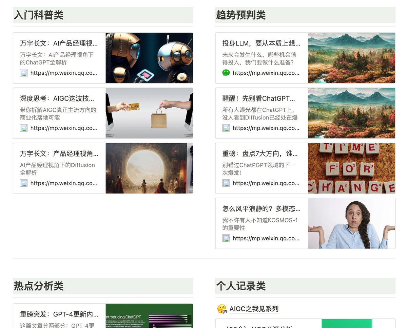Click description 所有人眼光都在ChatGPT上
The width and height of the screenshot is (407, 328).
pos(260,114)
